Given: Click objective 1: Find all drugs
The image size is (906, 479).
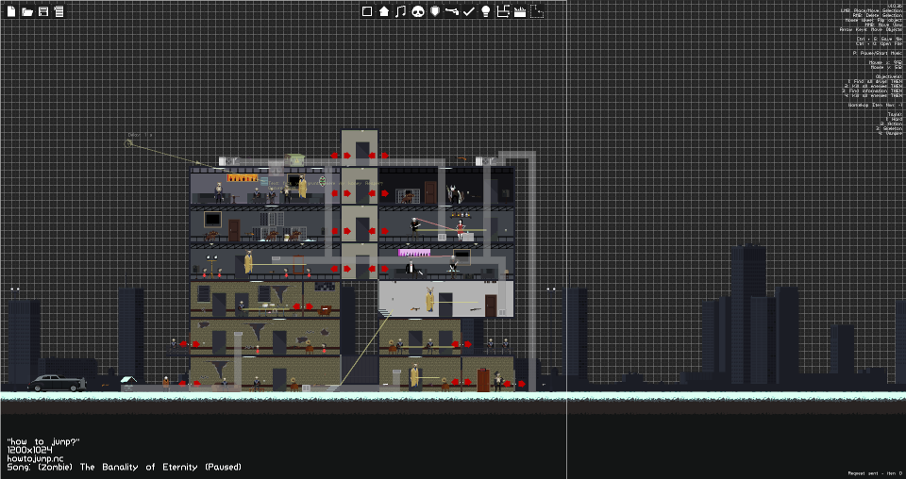Looking at the screenshot, I should click(x=874, y=81).
